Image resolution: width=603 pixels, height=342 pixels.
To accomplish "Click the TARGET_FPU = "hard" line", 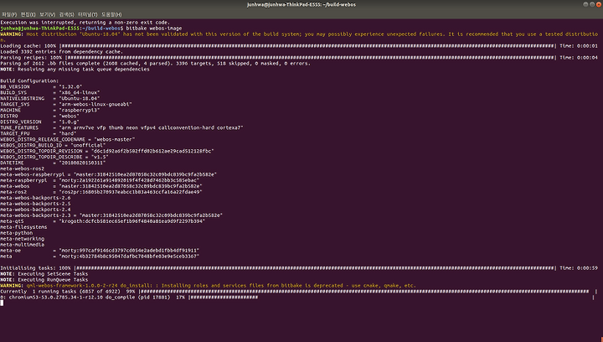I will [x=38, y=133].
